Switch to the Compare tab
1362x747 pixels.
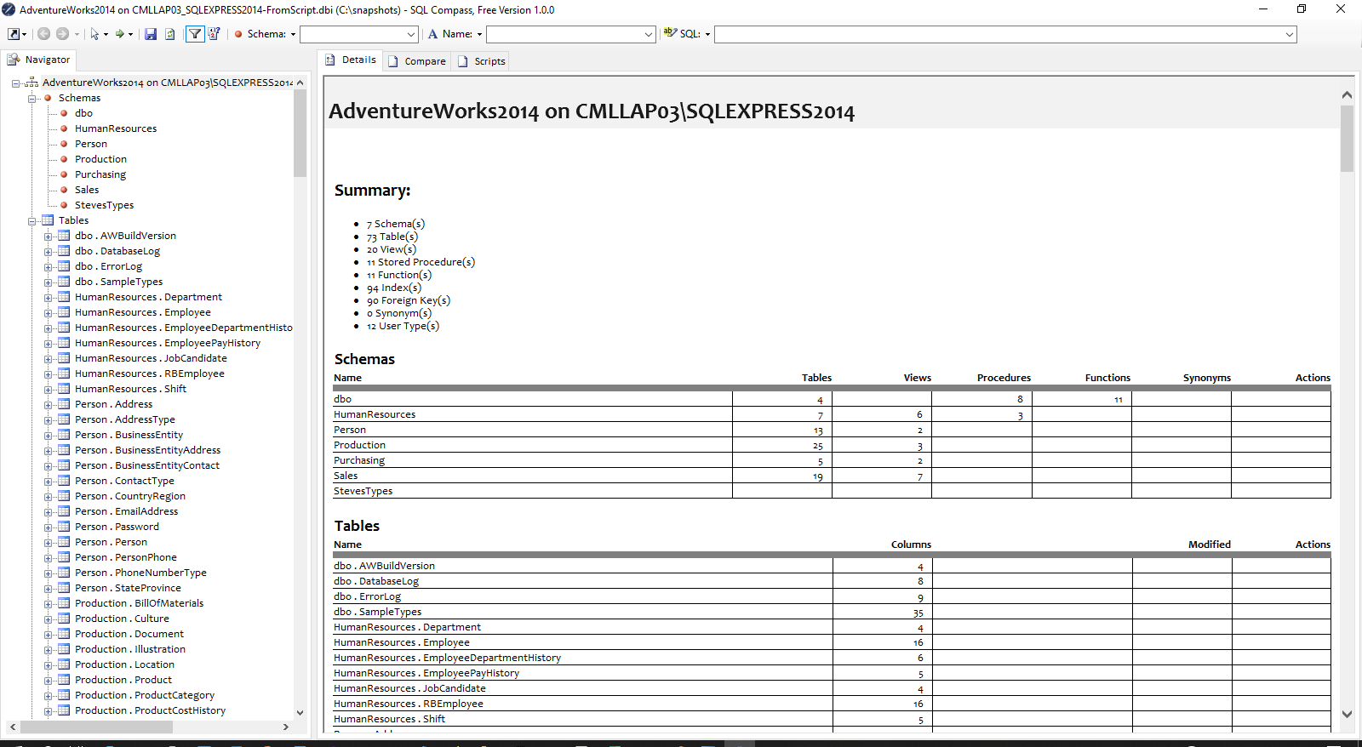pos(417,61)
